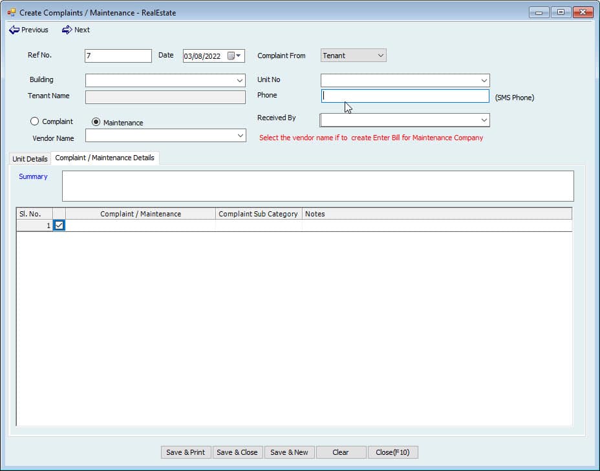The image size is (600, 471).
Task: Click the RealEstate app icon in title bar
Action: point(12,13)
